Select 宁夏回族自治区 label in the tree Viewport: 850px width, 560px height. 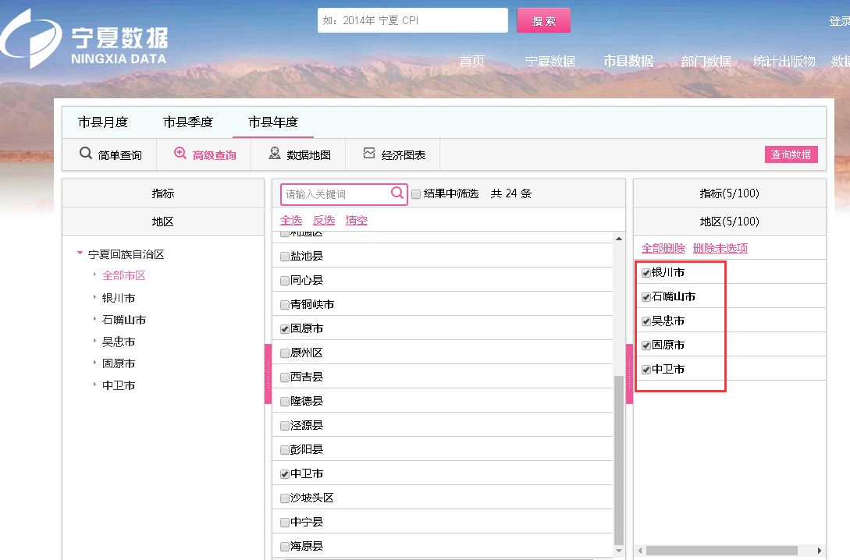click(126, 254)
